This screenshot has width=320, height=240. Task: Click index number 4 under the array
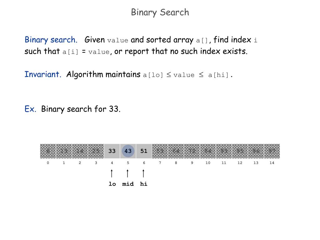112,163
